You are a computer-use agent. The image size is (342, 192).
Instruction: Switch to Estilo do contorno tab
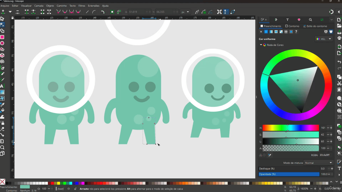pyautogui.click(x=315, y=26)
